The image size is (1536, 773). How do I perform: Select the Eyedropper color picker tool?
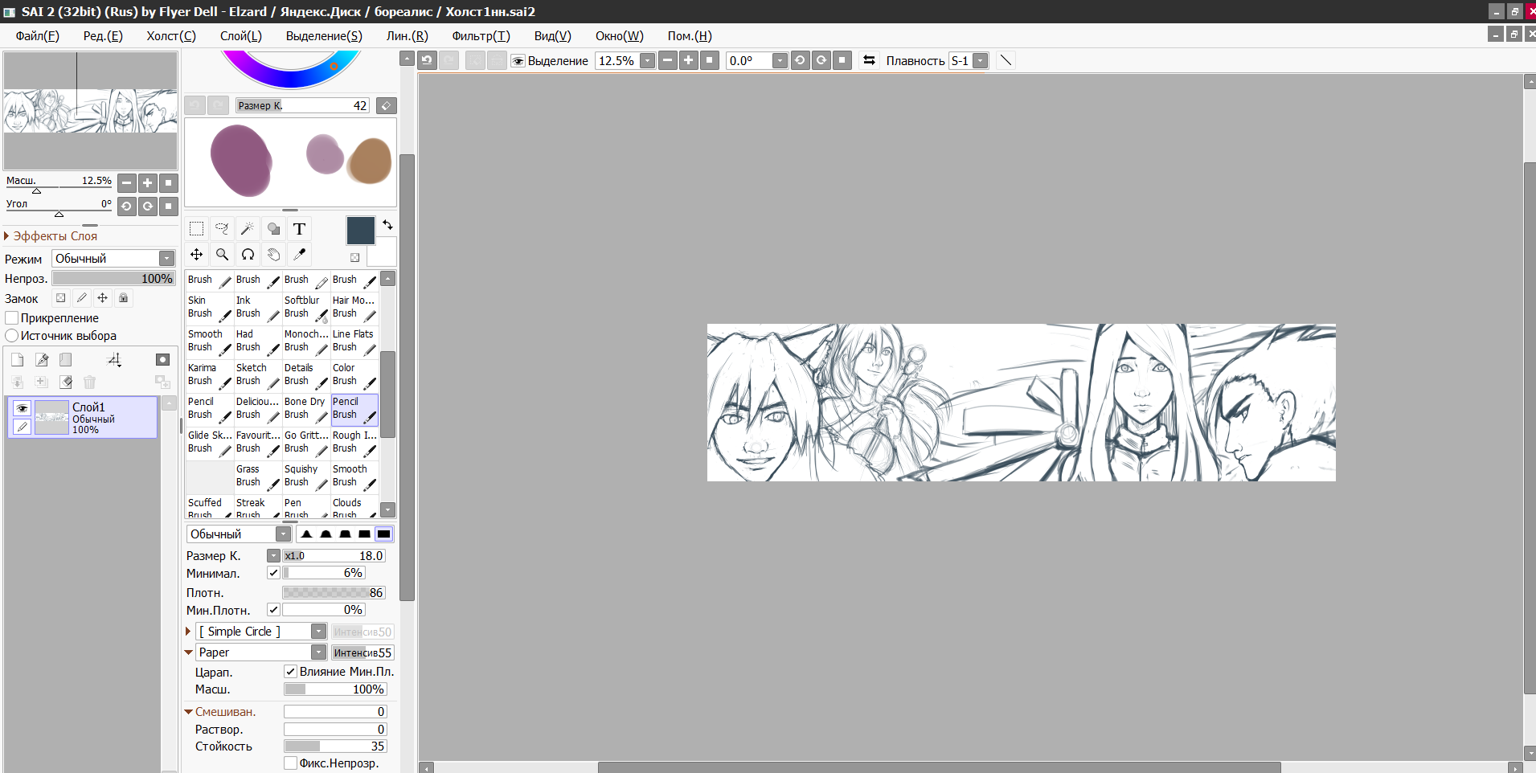[299, 255]
